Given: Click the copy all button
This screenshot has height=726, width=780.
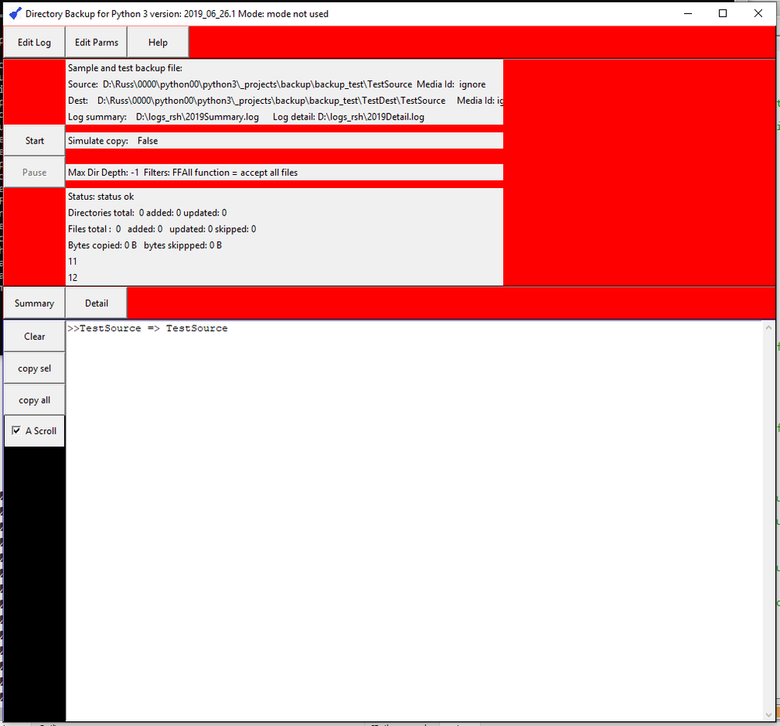Looking at the screenshot, I should (x=34, y=399).
